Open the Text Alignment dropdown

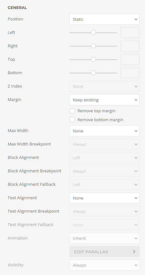[104, 198]
